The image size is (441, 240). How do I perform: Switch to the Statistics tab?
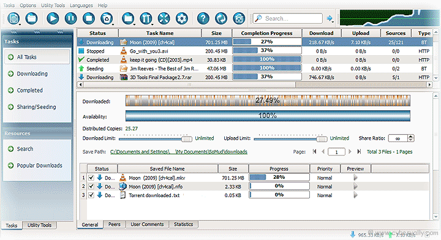[183, 224]
